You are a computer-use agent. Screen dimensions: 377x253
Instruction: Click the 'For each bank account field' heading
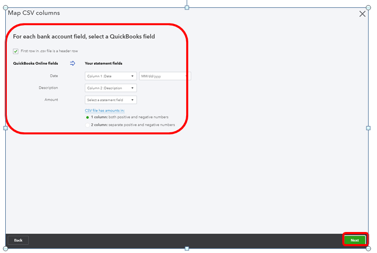pyautogui.click(x=84, y=37)
